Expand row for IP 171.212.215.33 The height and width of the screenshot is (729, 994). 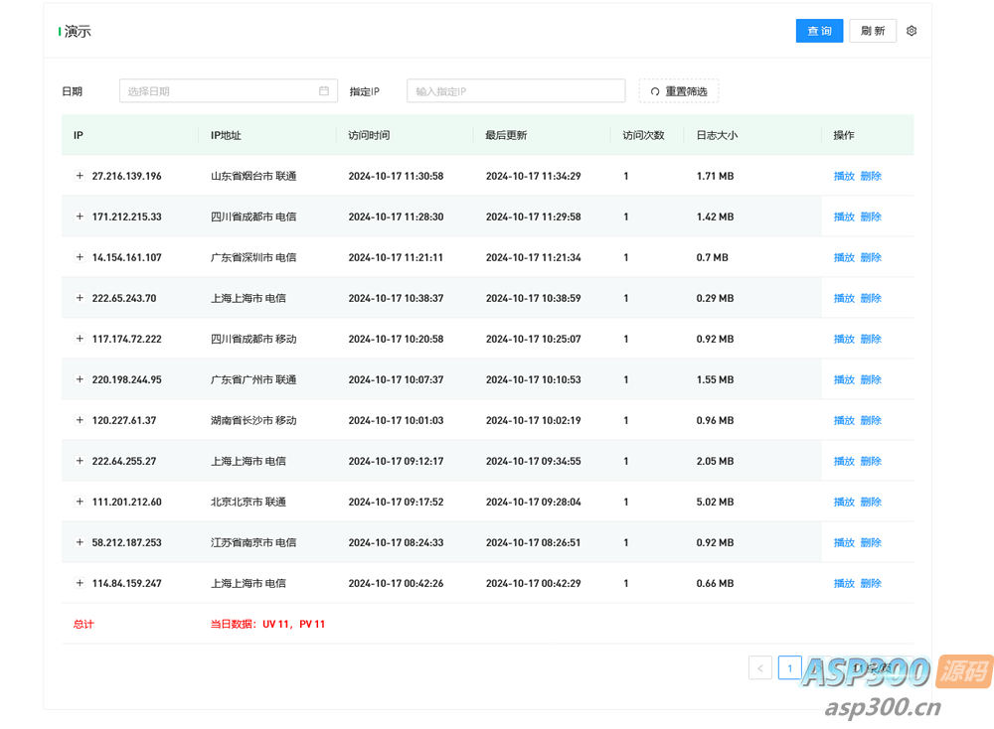[x=80, y=217]
